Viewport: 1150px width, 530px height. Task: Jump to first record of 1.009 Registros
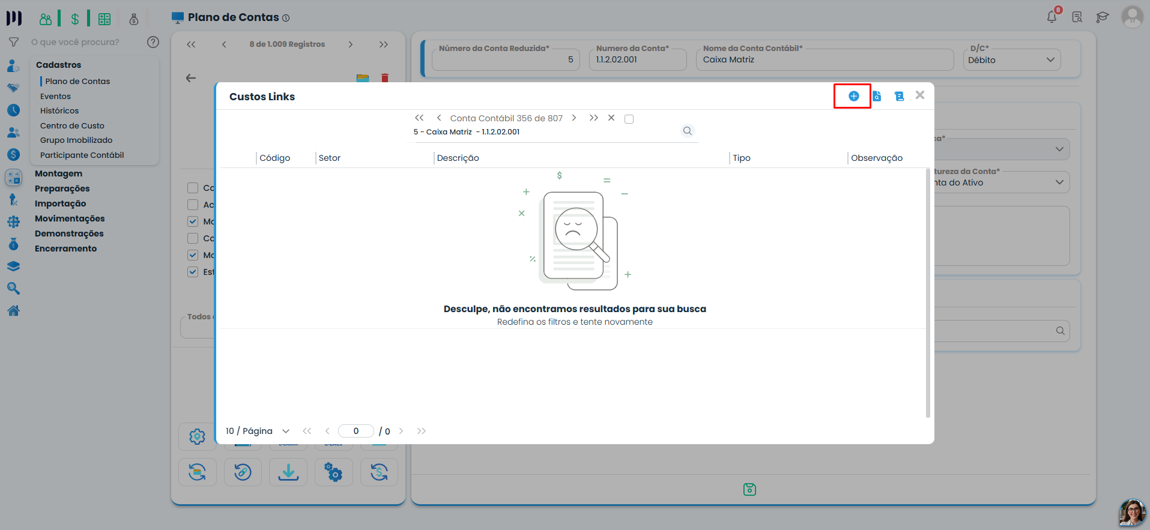(x=191, y=44)
